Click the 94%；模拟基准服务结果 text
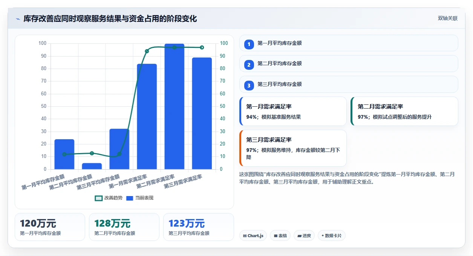Screen dimensions: 473x256 point(274,117)
